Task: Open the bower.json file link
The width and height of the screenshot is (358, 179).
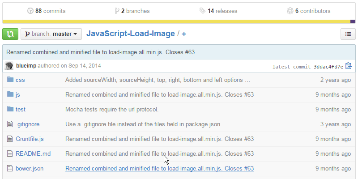Action: (30, 168)
